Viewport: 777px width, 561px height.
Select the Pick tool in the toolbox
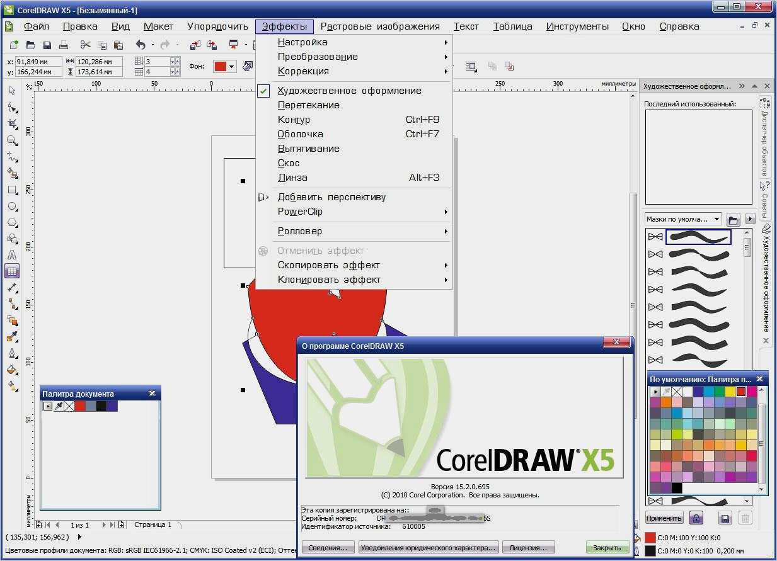point(12,91)
